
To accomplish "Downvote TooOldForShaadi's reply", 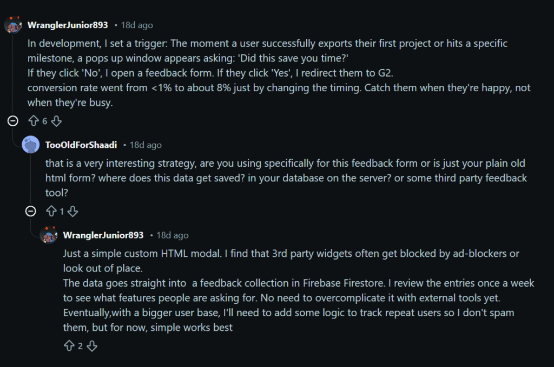I will click(72, 212).
